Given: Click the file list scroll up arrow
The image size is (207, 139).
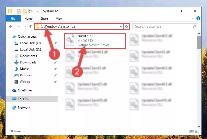Looking at the screenshot, I should pos(199,34).
